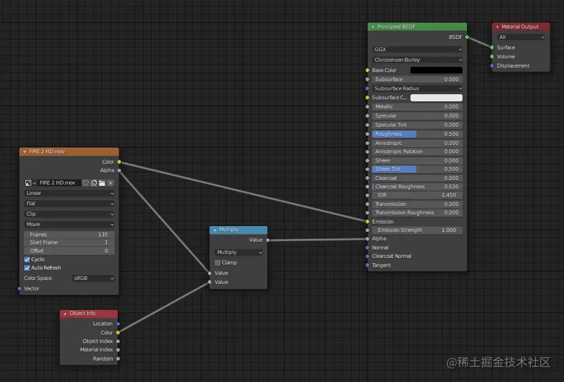Click the Surface input socket on Material Output
564x382 pixels.
[492, 47]
